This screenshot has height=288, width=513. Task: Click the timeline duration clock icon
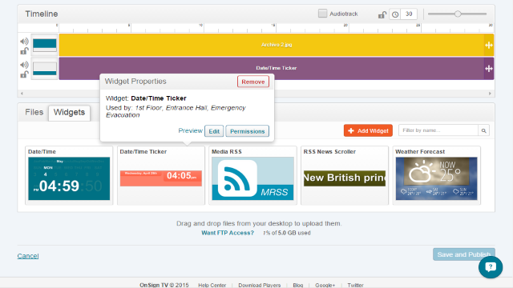click(395, 14)
